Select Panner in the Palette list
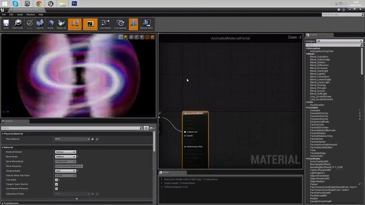 pyautogui.click(x=314, y=184)
